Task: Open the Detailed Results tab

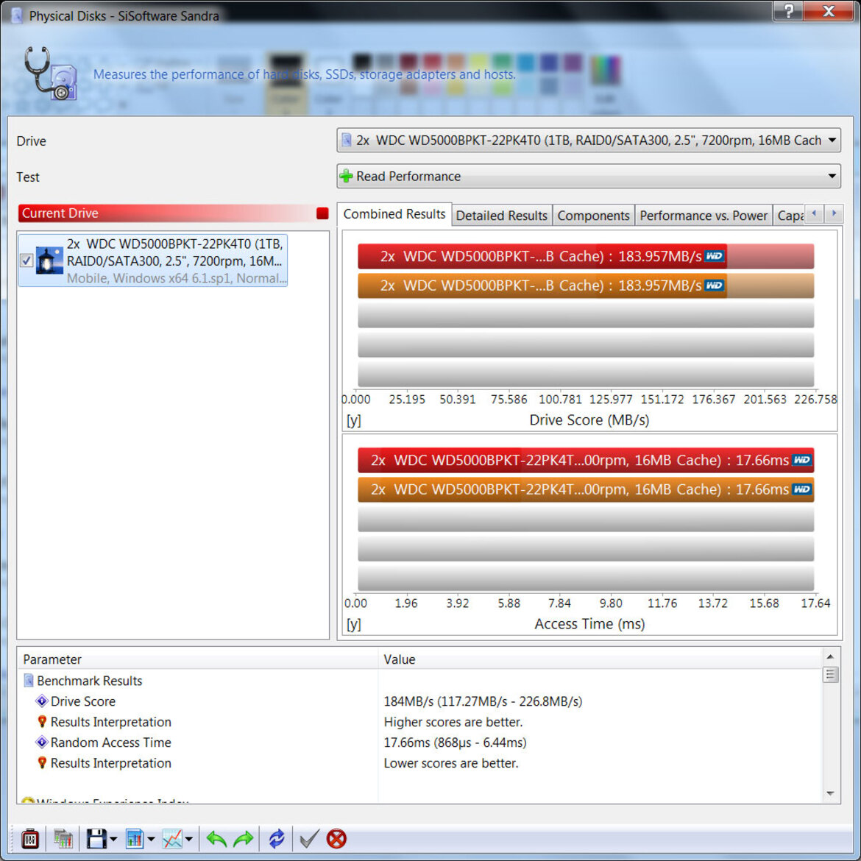Action: tap(501, 216)
